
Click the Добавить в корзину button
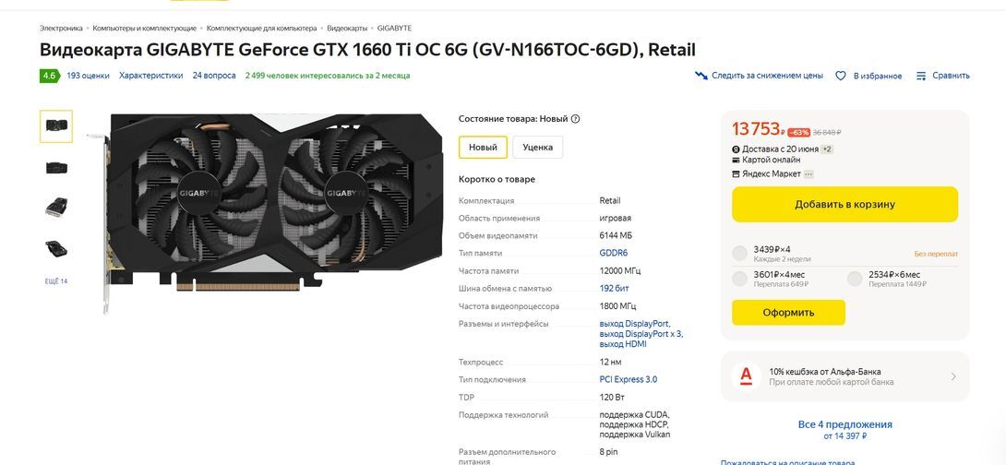pyautogui.click(x=845, y=205)
